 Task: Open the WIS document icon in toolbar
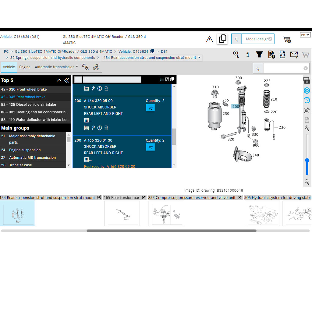click(x=282, y=54)
